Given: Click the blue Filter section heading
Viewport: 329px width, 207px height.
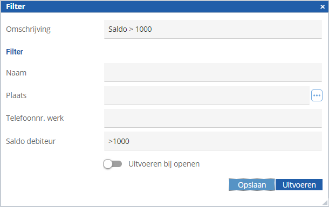Looking at the screenshot, I should point(15,52).
